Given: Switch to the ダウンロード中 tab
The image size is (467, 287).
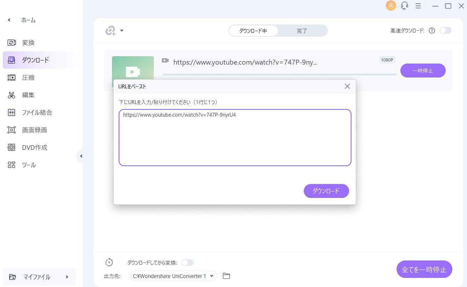Looking at the screenshot, I should [253, 31].
